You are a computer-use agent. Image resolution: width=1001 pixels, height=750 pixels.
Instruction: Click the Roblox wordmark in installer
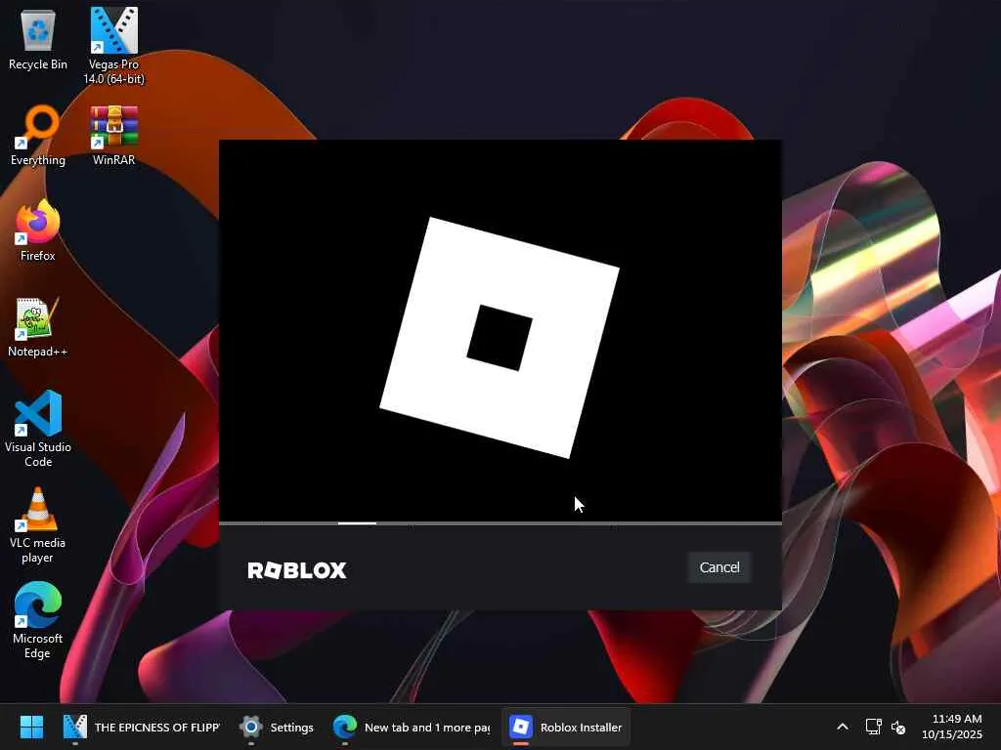pos(297,569)
